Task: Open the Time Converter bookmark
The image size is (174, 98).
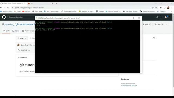Action: click(x=52, y=11)
